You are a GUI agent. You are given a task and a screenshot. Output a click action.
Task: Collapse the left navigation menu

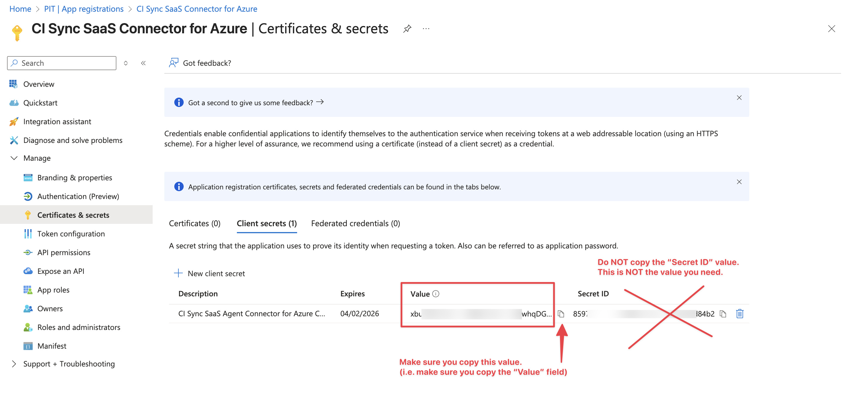pos(143,63)
